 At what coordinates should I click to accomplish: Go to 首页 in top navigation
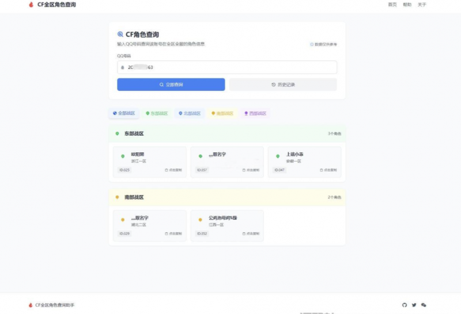tap(392, 5)
